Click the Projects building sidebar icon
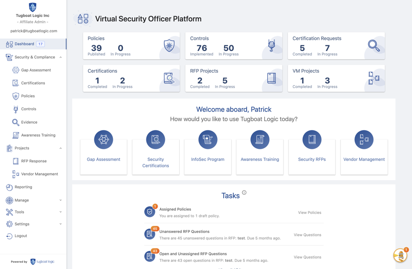 click(x=9, y=148)
